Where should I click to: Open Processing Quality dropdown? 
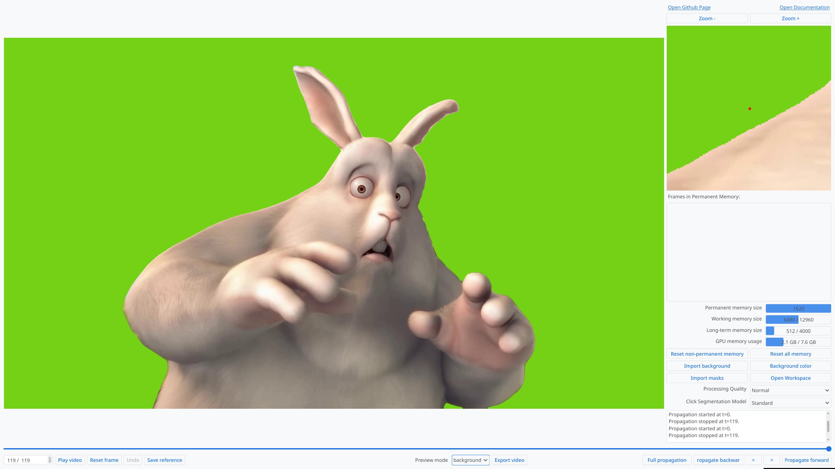tap(790, 390)
